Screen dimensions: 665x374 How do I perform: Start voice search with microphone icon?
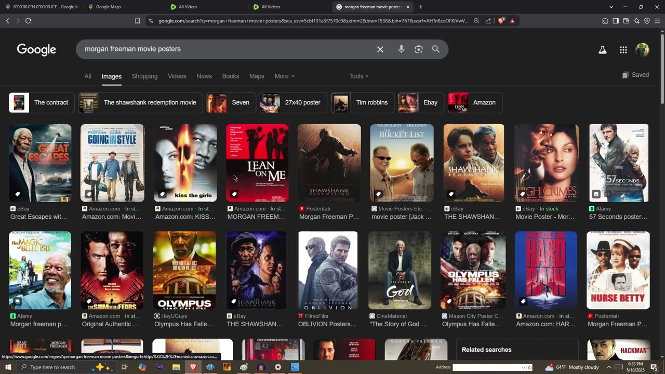coord(401,49)
